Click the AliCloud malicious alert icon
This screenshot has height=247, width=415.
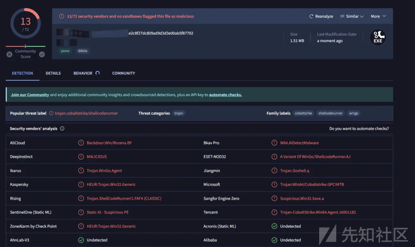[x=81, y=143]
